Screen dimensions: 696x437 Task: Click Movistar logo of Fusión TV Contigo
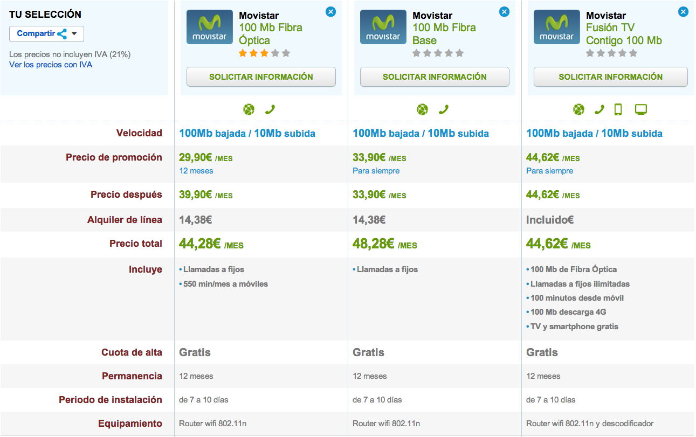click(x=557, y=27)
